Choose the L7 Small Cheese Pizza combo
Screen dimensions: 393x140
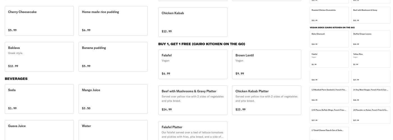click(329, 134)
